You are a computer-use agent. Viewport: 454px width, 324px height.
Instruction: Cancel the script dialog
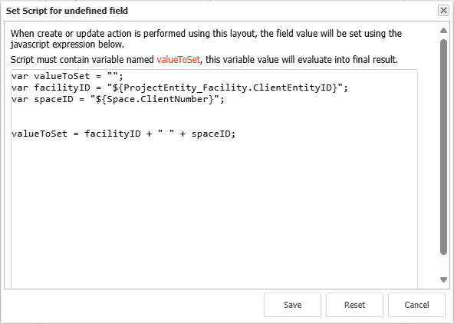click(416, 305)
